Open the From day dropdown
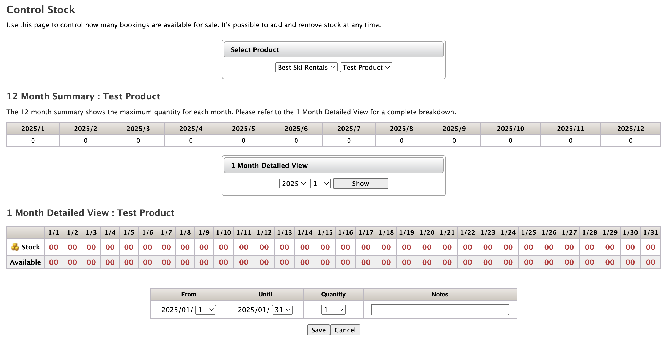The width and height of the screenshot is (667, 344). click(206, 310)
